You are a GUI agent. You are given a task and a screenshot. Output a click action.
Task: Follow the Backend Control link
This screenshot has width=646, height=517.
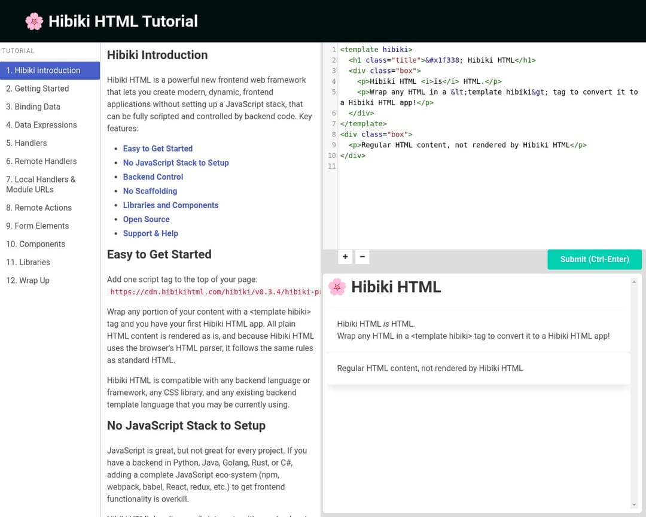[153, 177]
